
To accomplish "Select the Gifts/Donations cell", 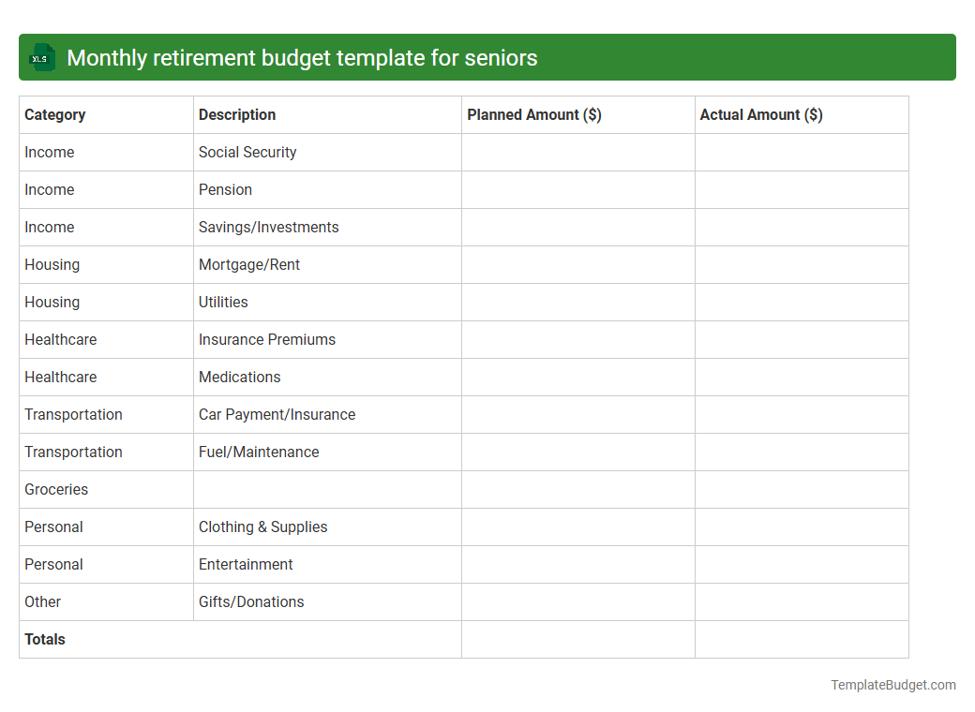I will (250, 601).
